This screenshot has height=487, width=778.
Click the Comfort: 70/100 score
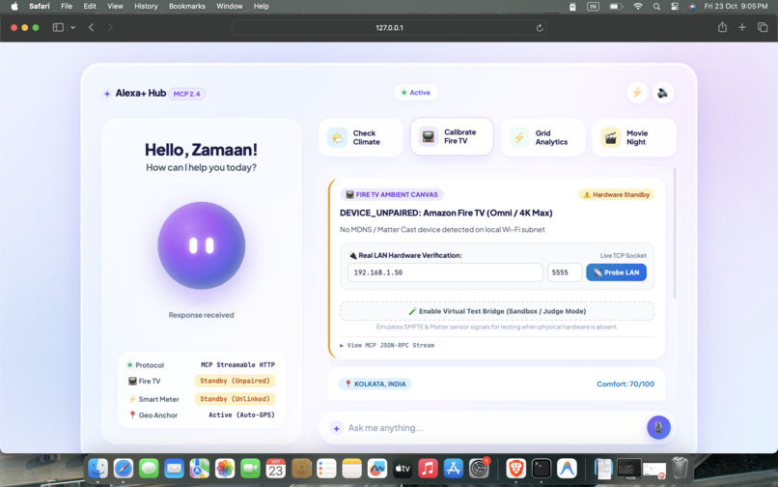coord(625,385)
